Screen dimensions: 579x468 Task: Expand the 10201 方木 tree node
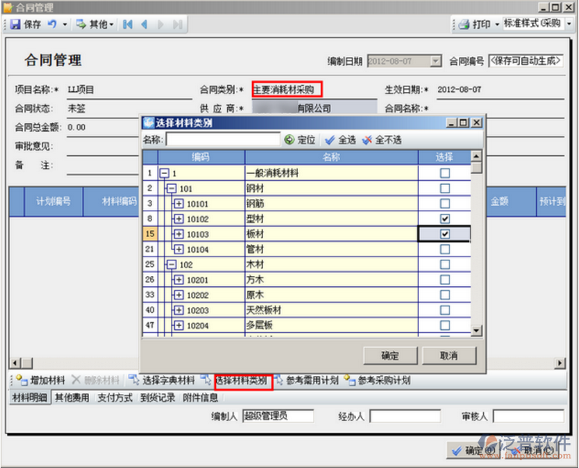click(x=179, y=280)
